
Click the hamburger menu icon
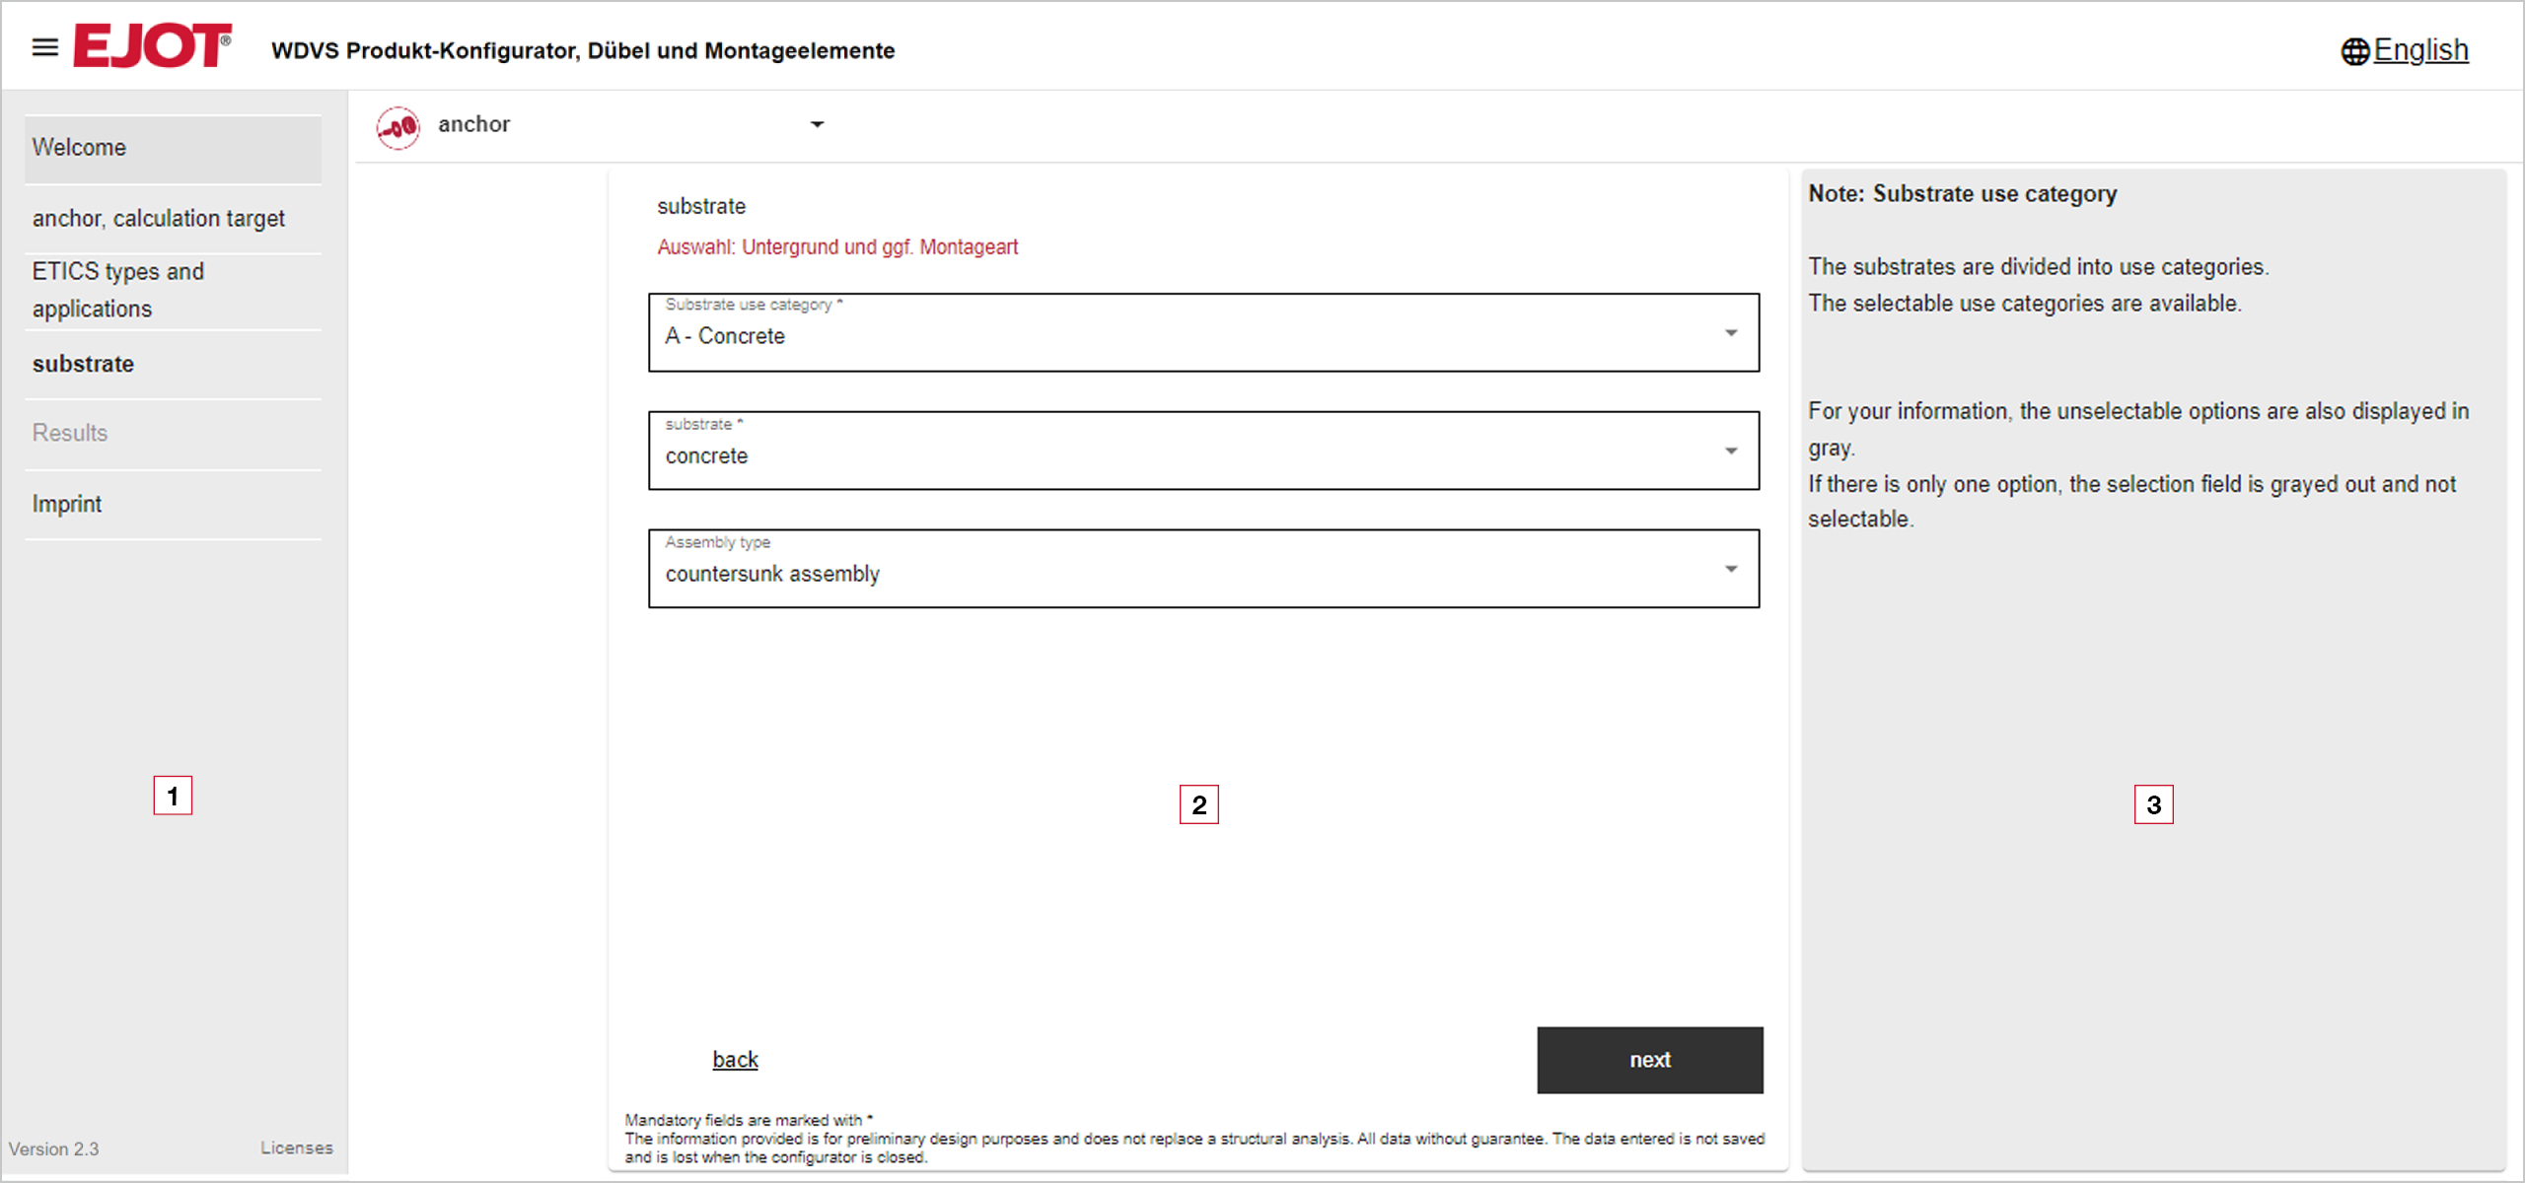tap(43, 50)
